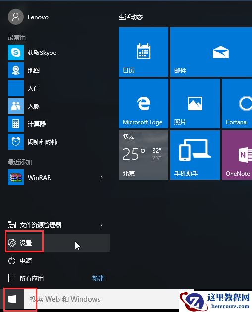Image resolution: width=252 pixels, height=312 pixels.
Task: Click the 人脉 label
Action: pos(34,106)
